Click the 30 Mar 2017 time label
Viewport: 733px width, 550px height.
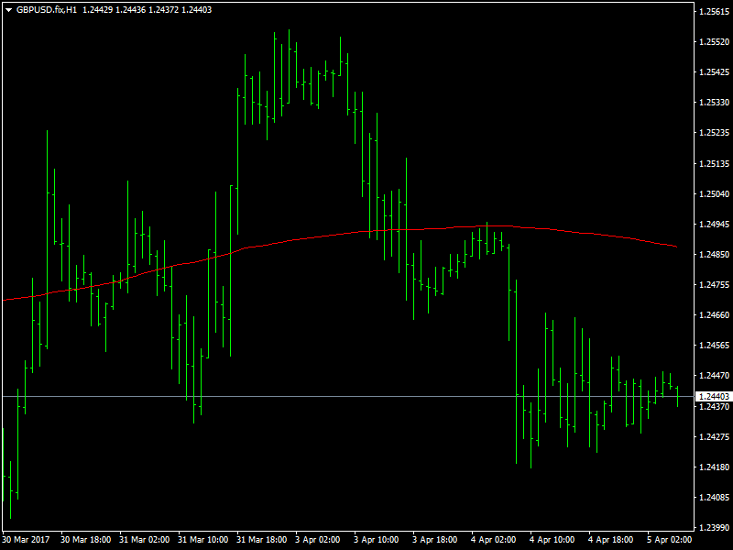pos(26,540)
